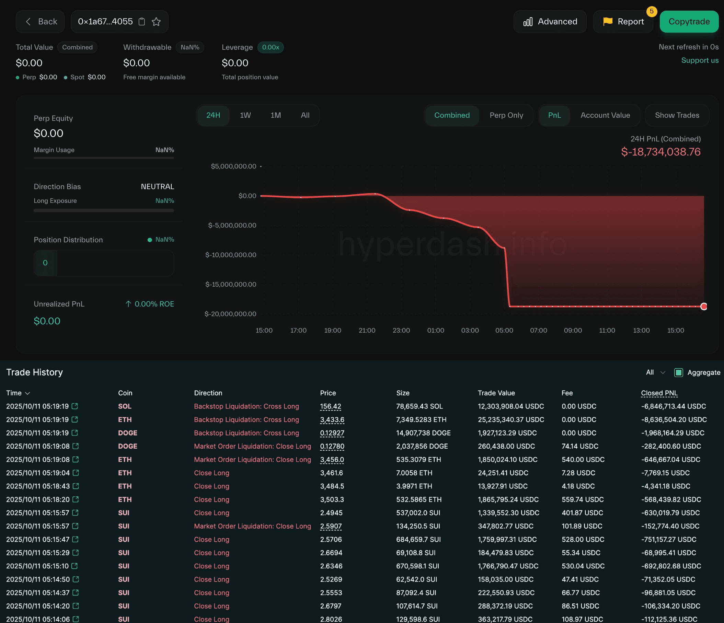Click the yellow Report flag icon
Viewport: 724px width, 623px height.
click(608, 22)
